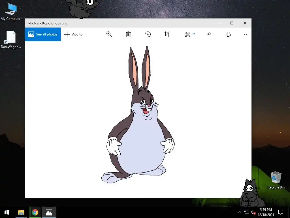The height and width of the screenshot is (218, 290).
Task: Maximize the Photos window
Action: (232, 23)
